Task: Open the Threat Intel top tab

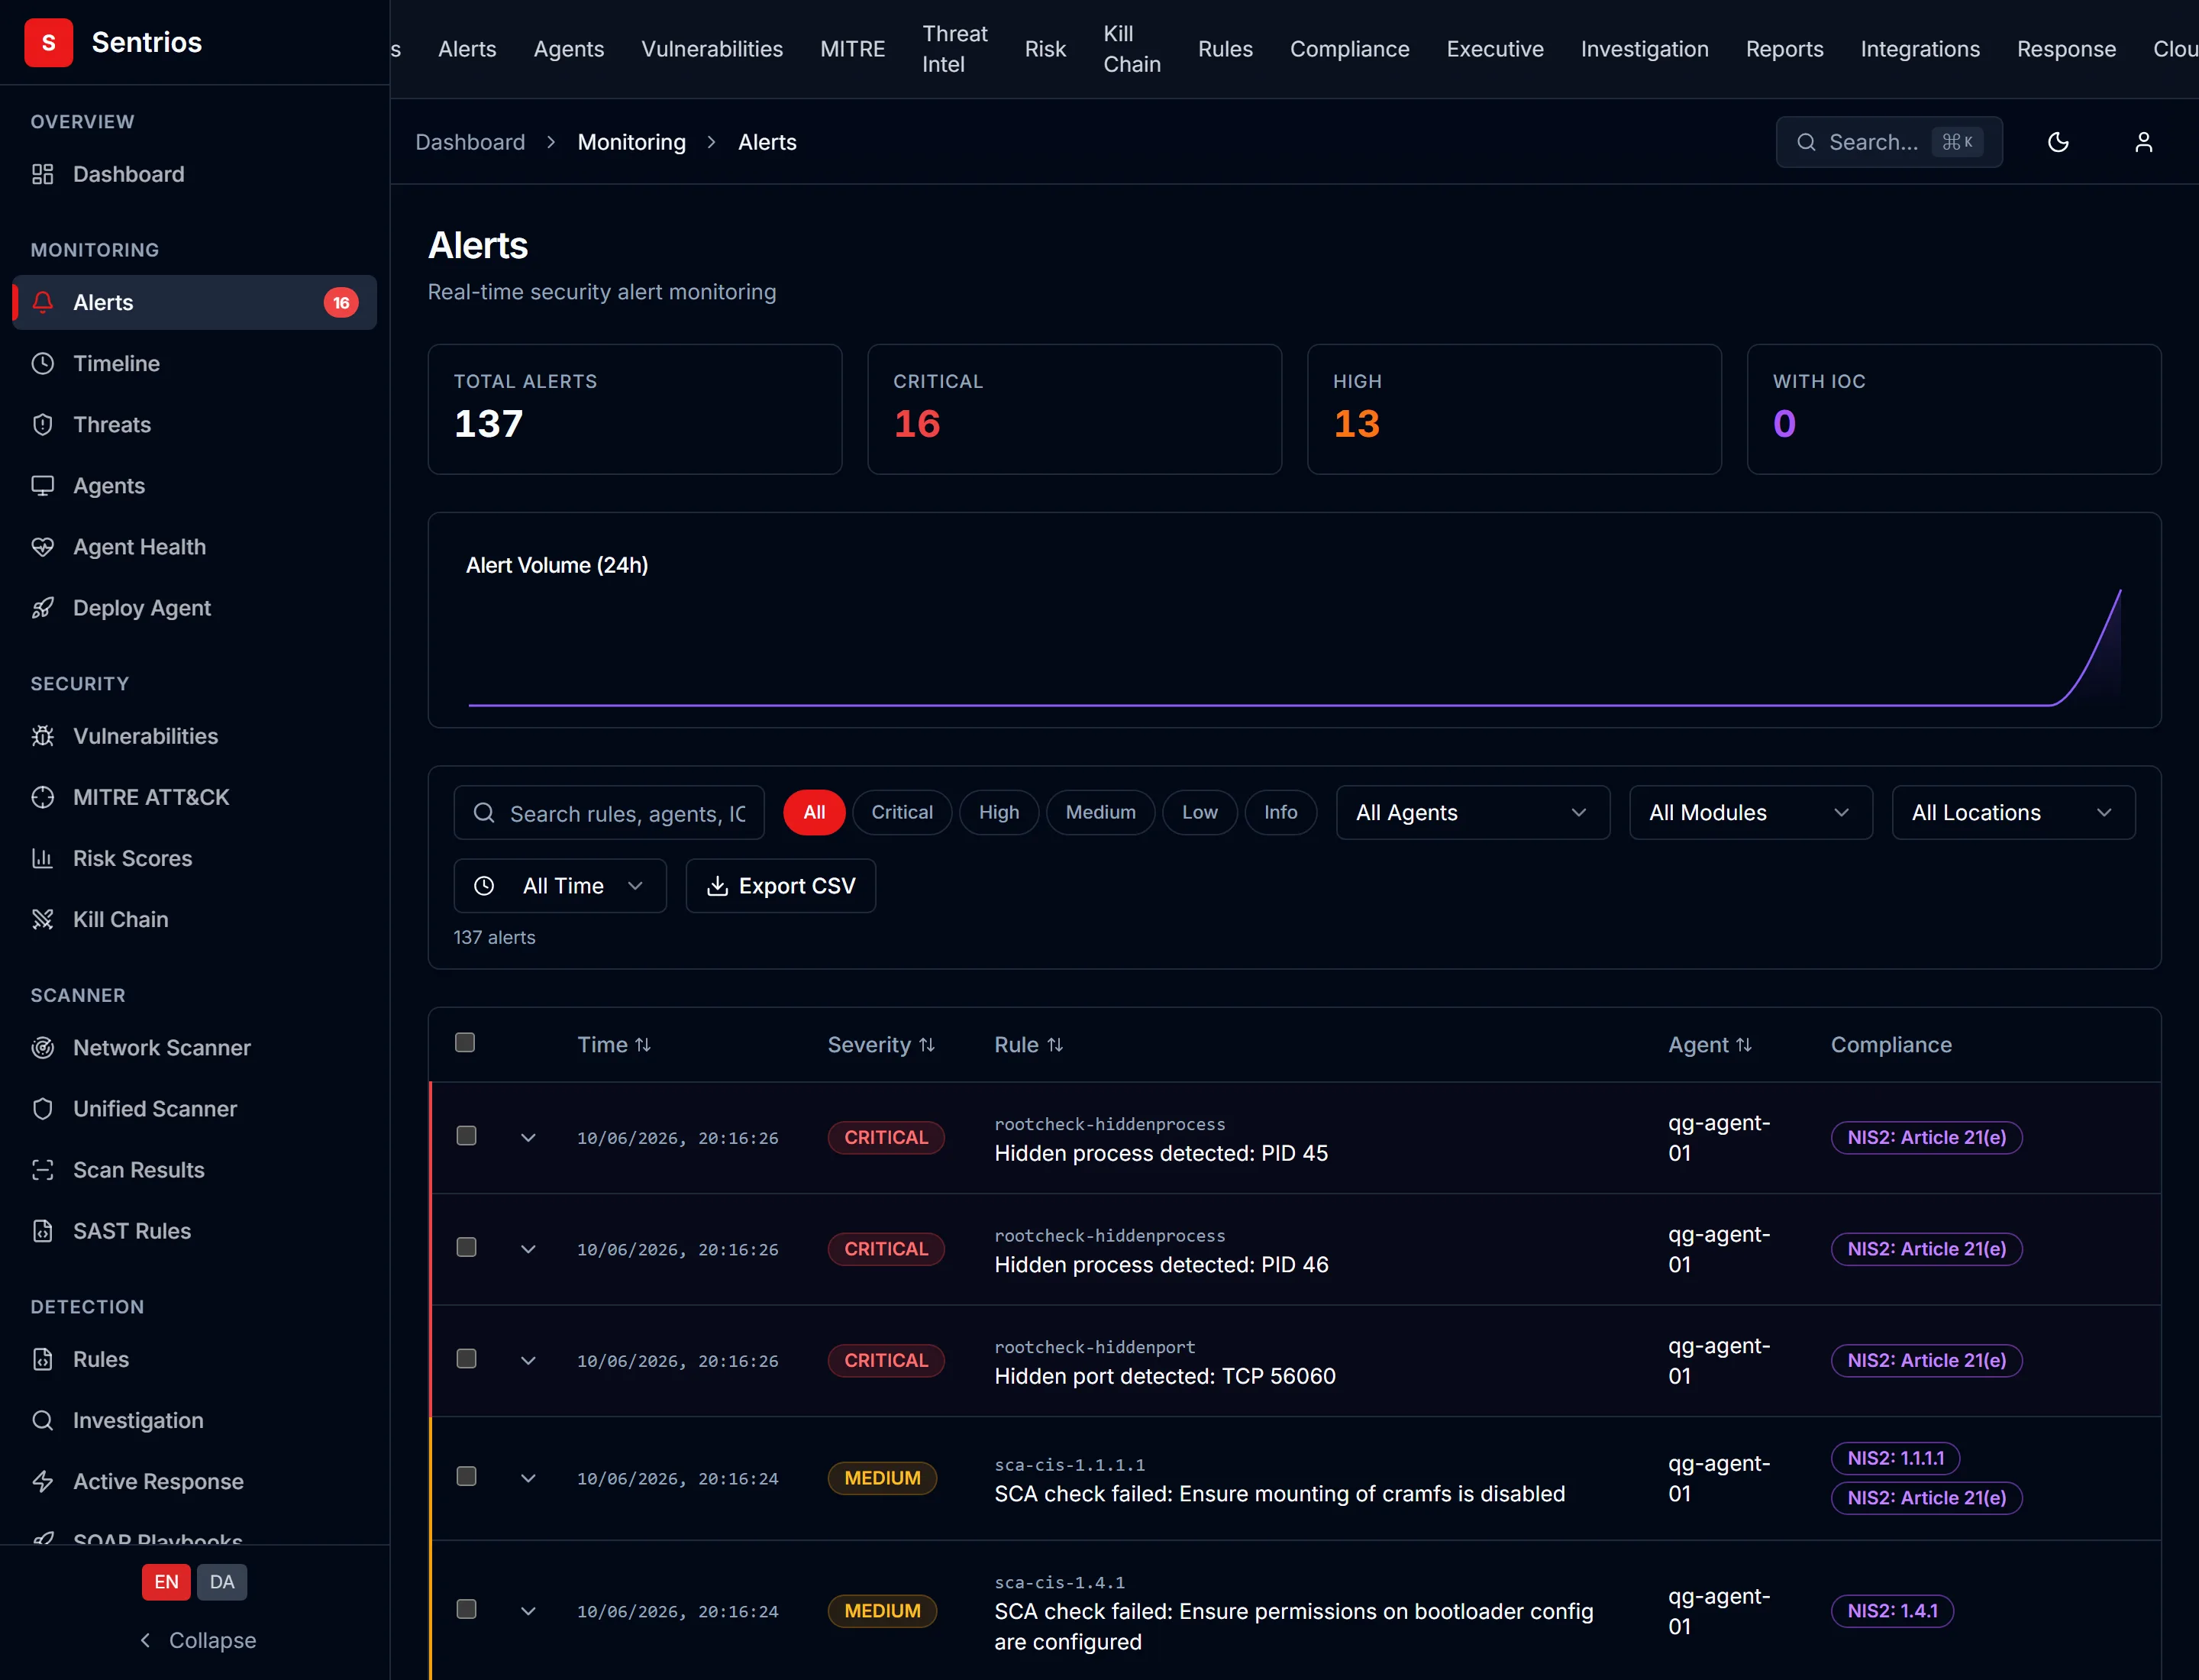Action: pos(954,49)
